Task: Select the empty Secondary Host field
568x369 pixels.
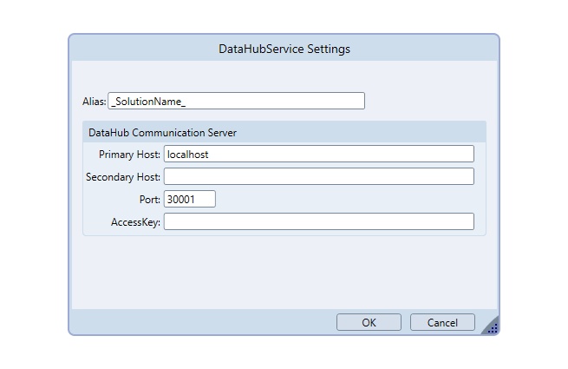Action: click(318, 176)
